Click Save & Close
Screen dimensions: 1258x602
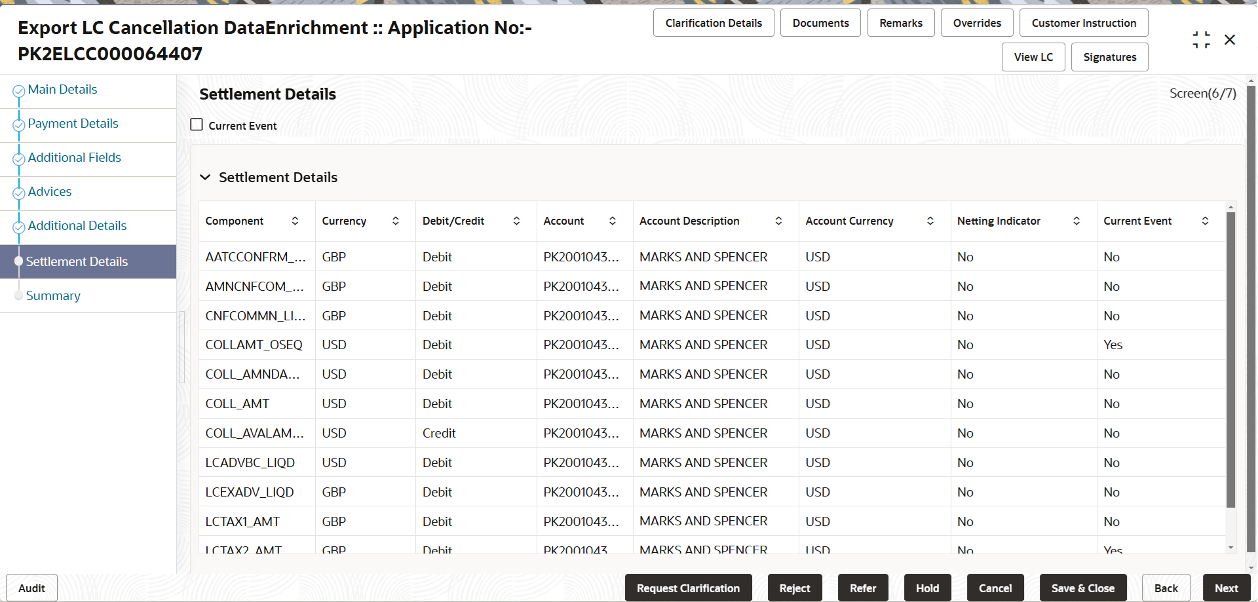[x=1082, y=588]
